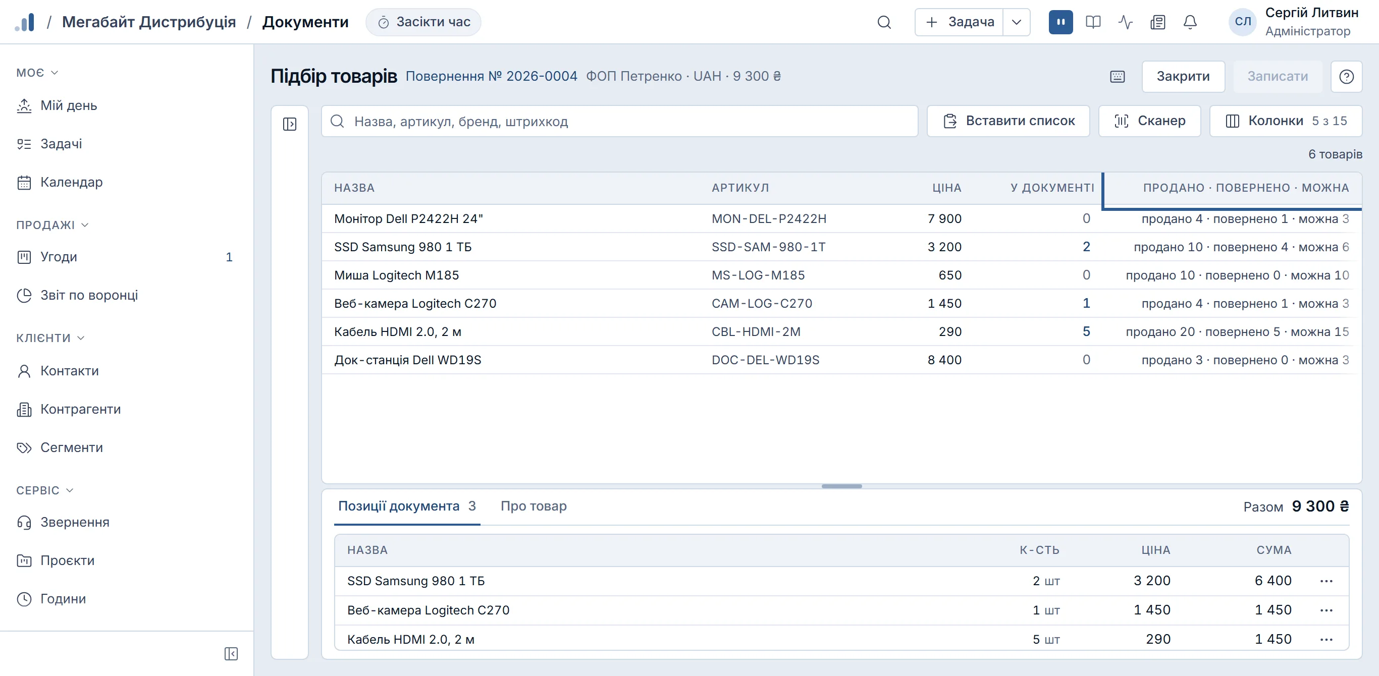Click the keyboard shortcuts icon
The height and width of the screenshot is (676, 1379).
pos(1117,77)
